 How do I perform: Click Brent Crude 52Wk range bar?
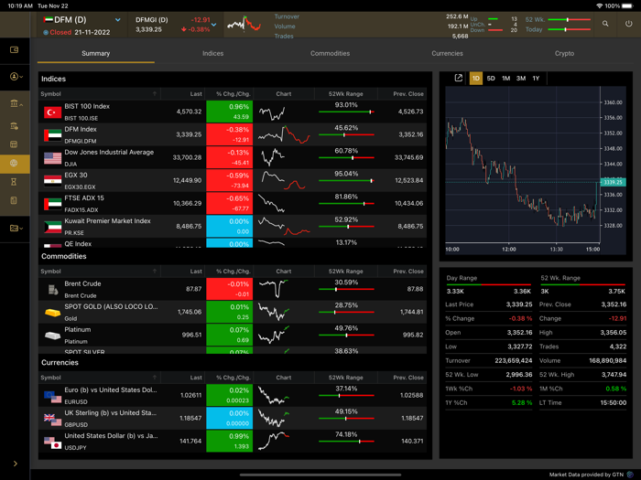(x=346, y=290)
